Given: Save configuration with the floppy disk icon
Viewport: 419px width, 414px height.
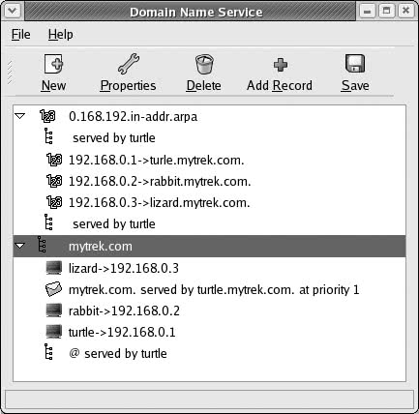Looking at the screenshot, I should (x=355, y=64).
